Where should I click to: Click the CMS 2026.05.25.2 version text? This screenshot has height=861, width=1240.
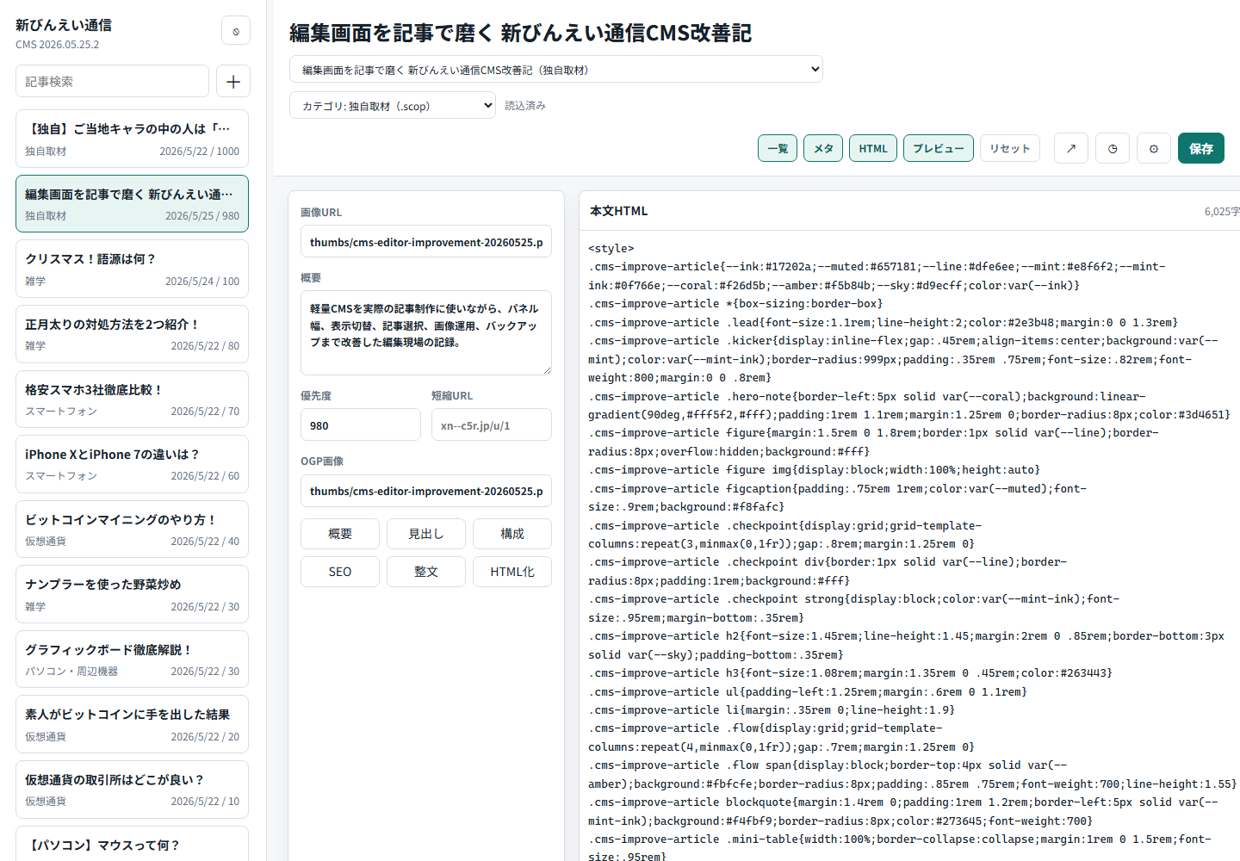click(x=57, y=45)
